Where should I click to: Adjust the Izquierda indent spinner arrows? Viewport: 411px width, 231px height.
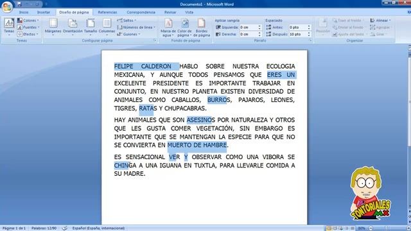point(259,27)
